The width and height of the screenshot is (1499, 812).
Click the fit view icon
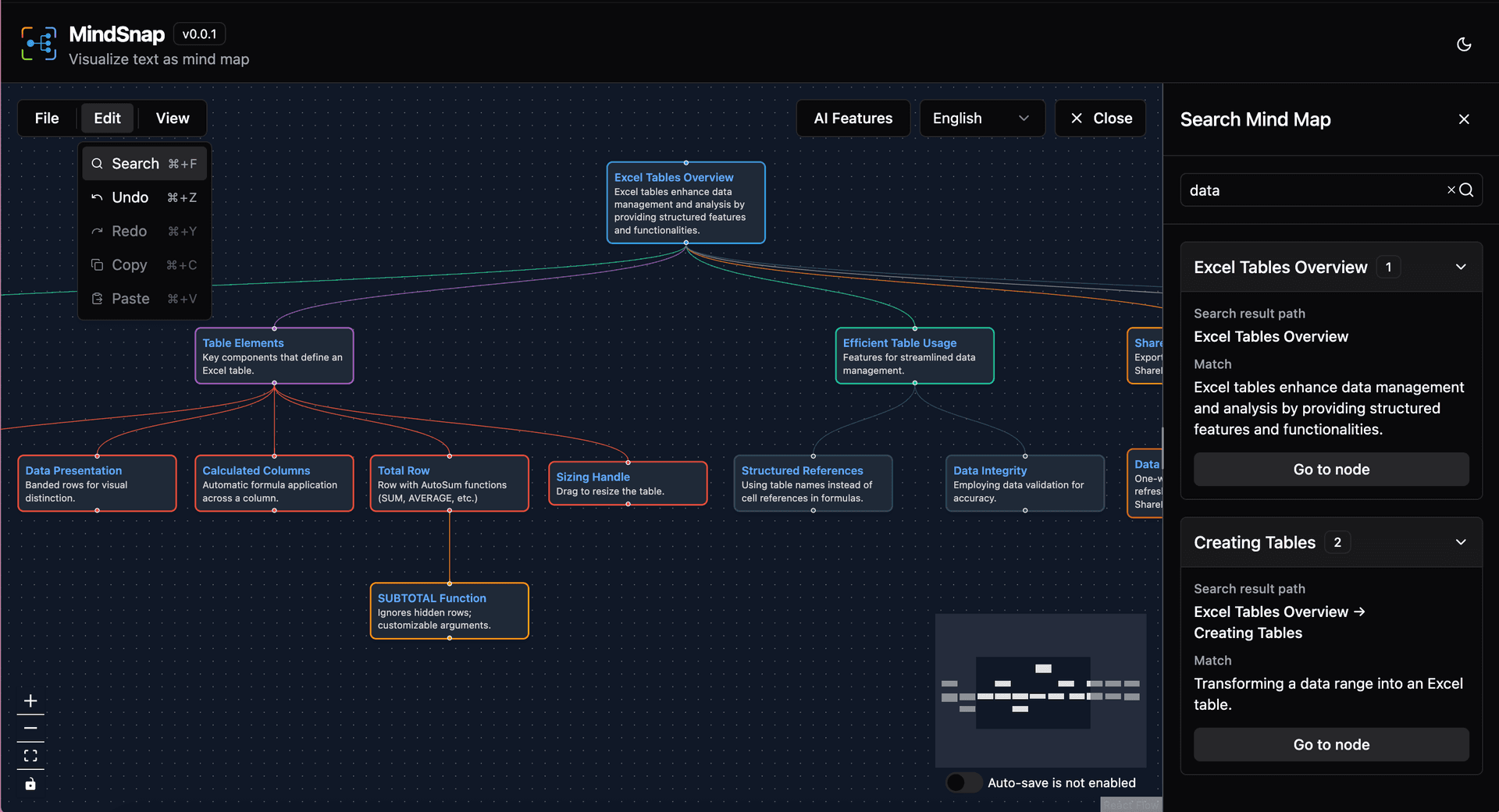[30, 756]
